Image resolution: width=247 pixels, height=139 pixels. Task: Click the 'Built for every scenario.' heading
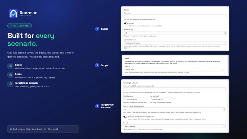31,40
